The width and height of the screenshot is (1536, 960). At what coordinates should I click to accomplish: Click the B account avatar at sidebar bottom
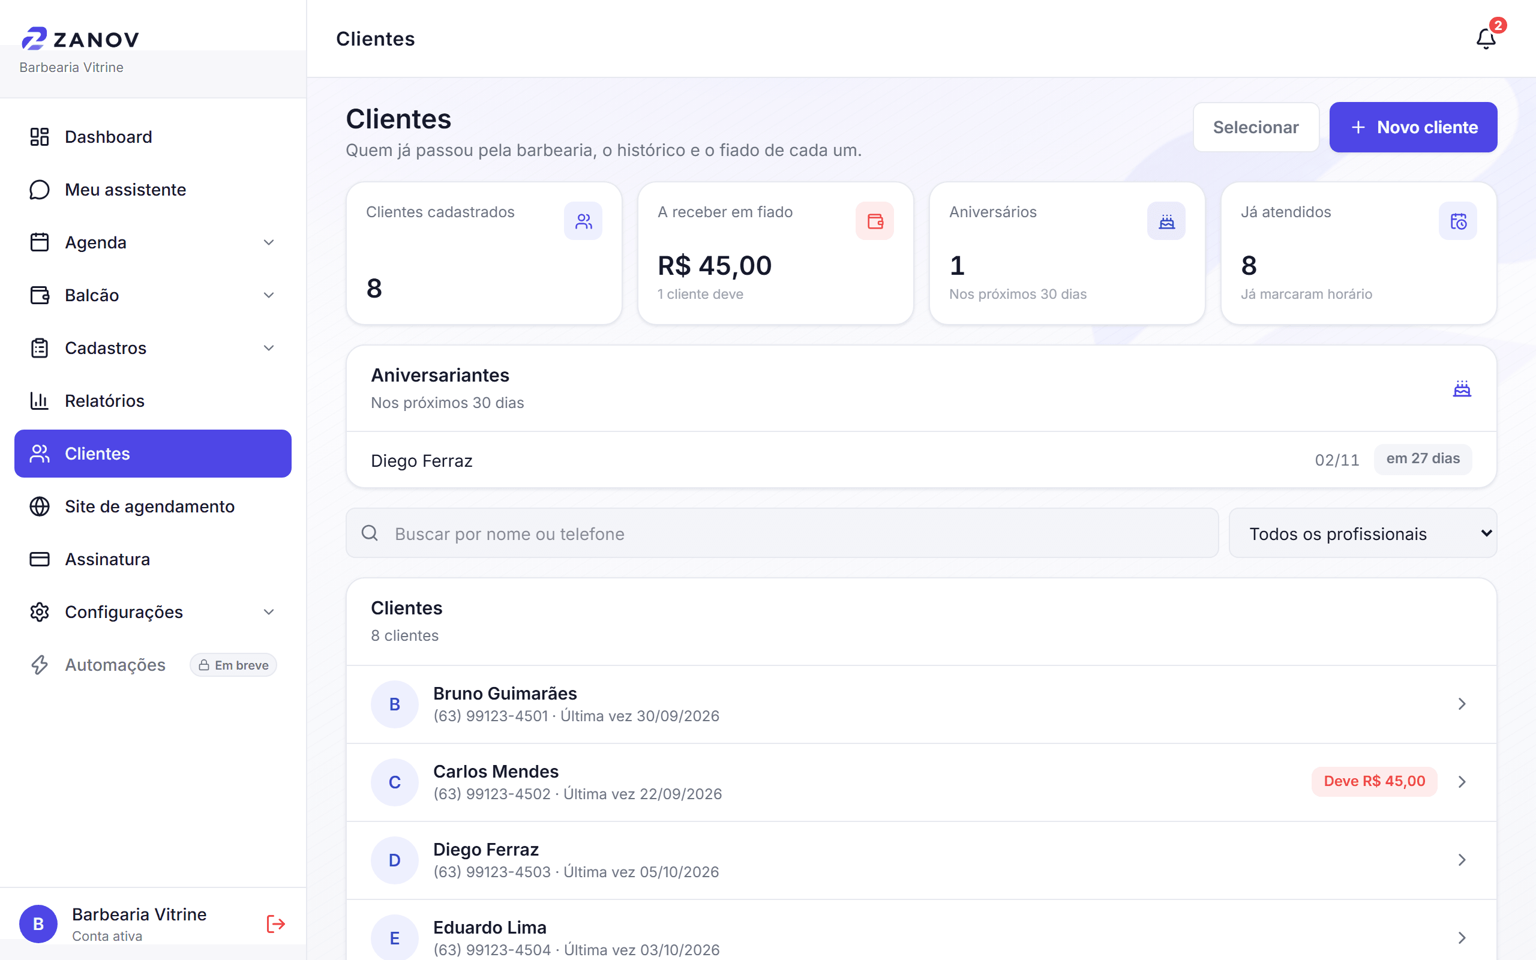tap(38, 924)
